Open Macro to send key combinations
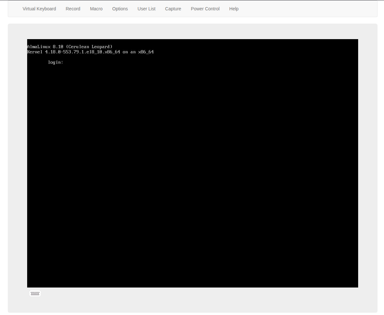The image size is (384, 315). click(96, 9)
